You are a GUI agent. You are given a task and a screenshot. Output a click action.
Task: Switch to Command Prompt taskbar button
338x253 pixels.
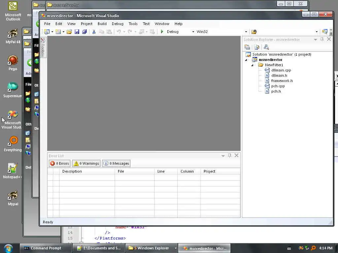pyautogui.click(x=46, y=248)
